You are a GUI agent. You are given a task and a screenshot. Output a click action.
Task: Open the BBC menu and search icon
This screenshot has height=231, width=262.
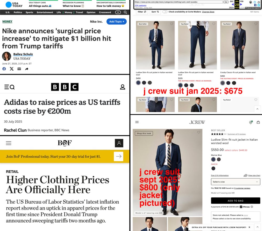[x=9, y=87]
